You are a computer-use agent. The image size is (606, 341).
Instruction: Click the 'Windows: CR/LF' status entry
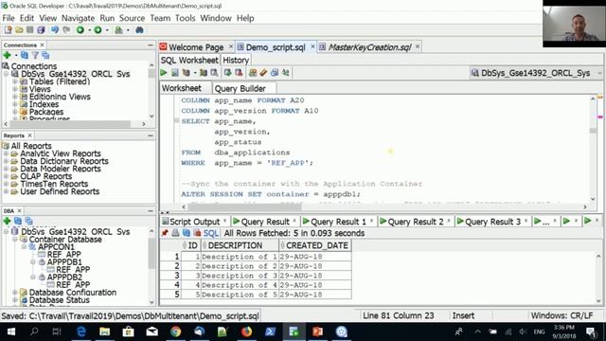[561, 315]
